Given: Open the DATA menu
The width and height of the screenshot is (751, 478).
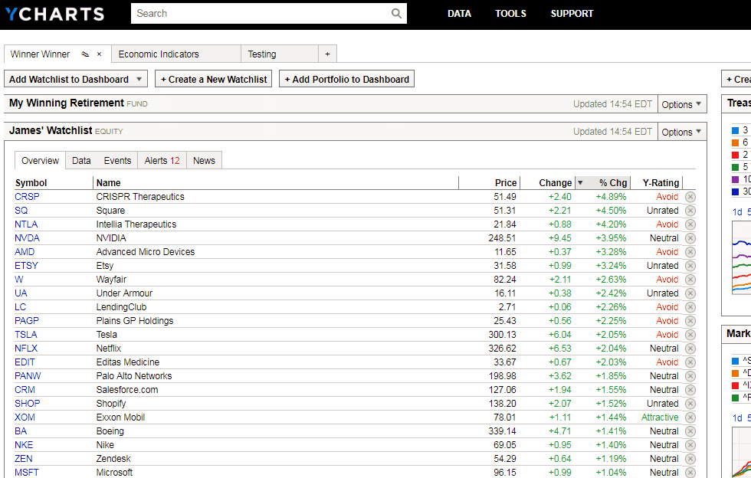Looking at the screenshot, I should (459, 14).
